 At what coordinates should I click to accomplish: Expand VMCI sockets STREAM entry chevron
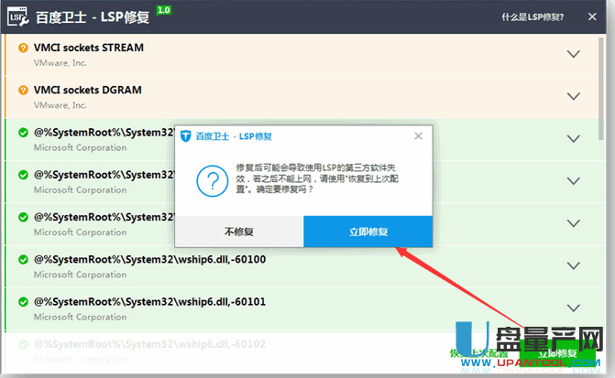point(574,54)
